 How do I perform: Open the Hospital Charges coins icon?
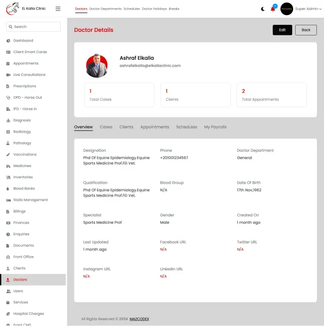pyautogui.click(x=8, y=314)
